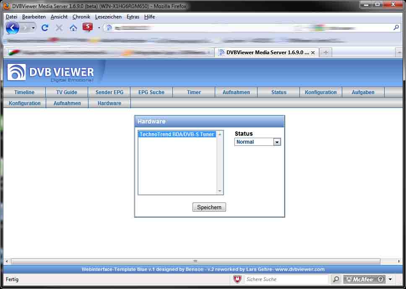Click the Sichere Suche magnifier button
The image size is (406, 289).
pos(336,279)
